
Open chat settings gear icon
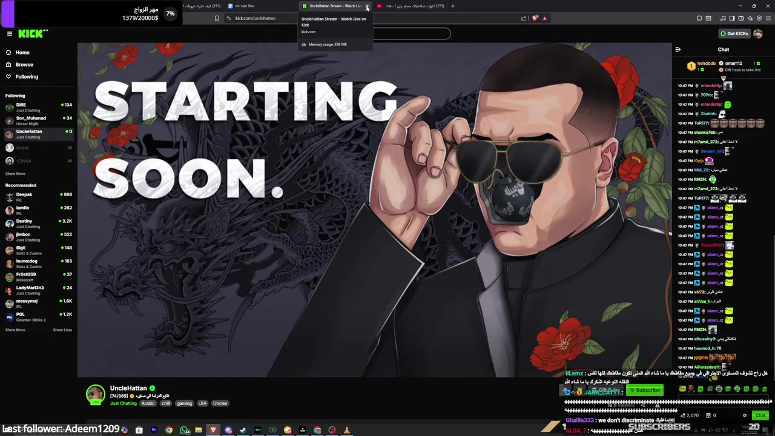click(745, 415)
